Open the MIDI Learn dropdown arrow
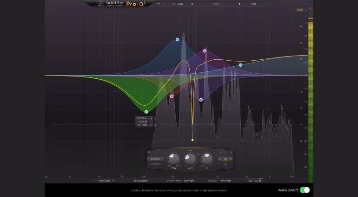Screen dimensions: 358x197 point(114,181)
